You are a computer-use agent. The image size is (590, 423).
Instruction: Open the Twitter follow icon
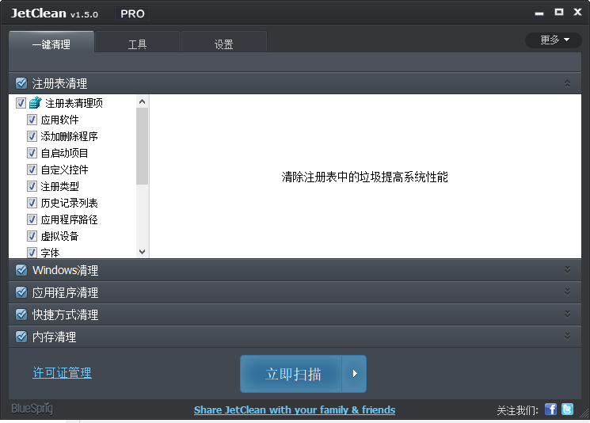(567, 409)
